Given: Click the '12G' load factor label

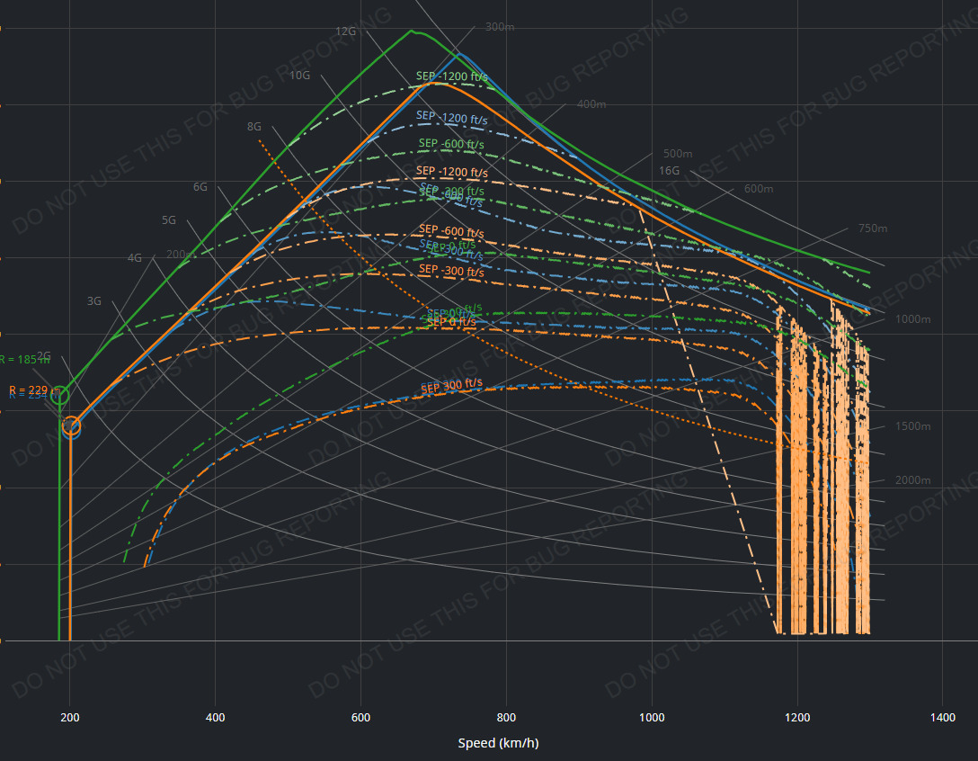Looking at the screenshot, I should point(346,31).
